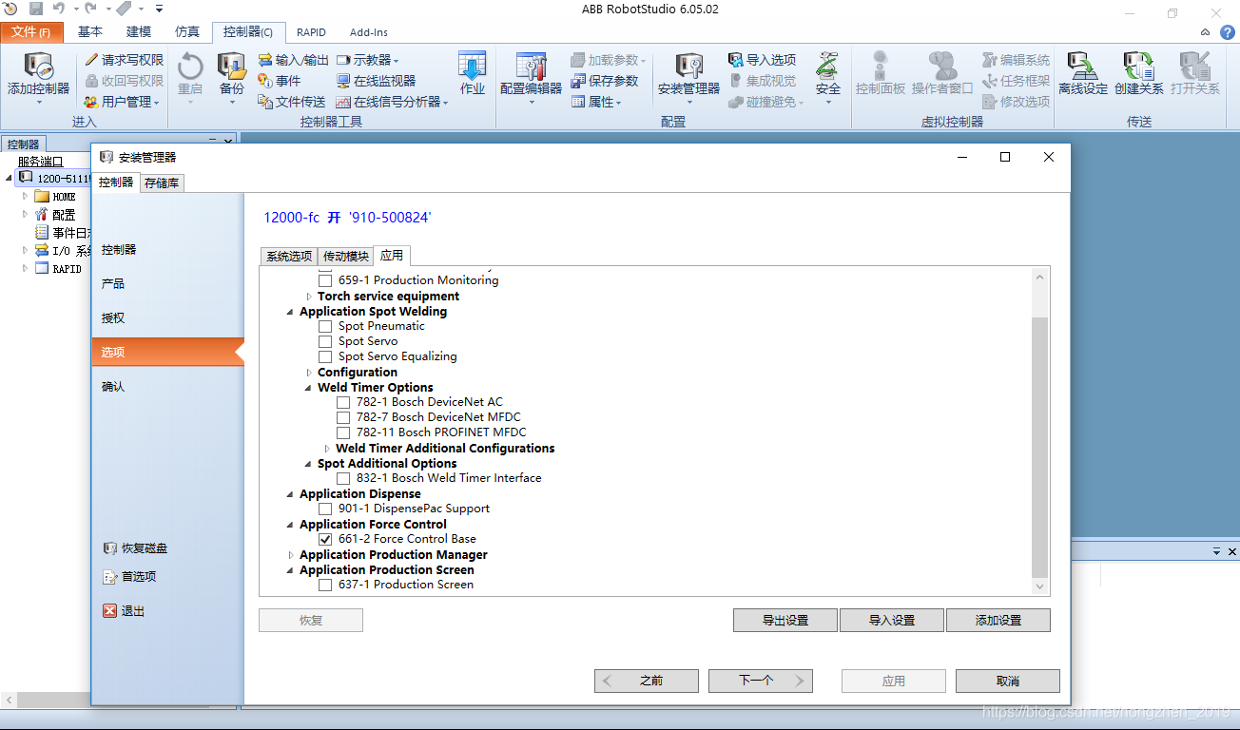Screen dimensions: 1240x730
Task: Open 在线监视器 (Online Monitor)
Action: point(376,81)
